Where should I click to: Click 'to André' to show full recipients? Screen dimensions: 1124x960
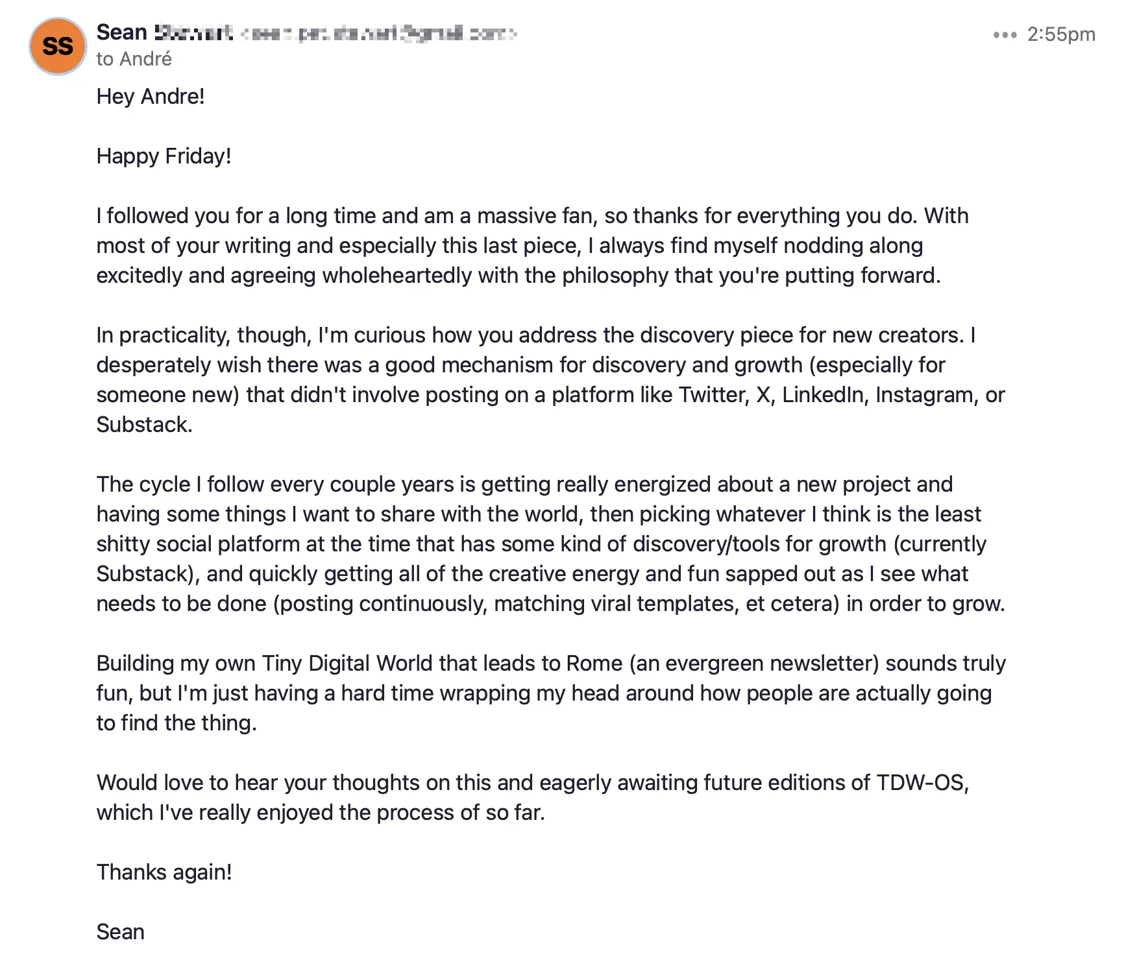(x=134, y=59)
